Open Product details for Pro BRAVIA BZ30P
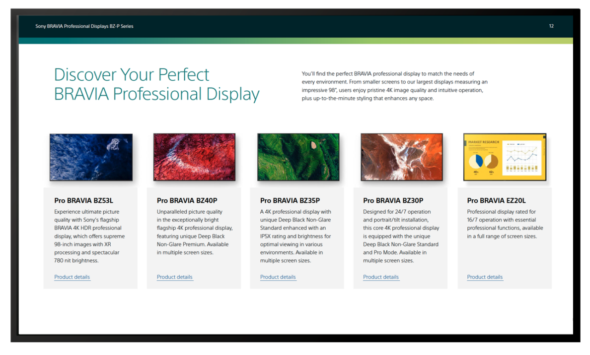Viewport: 590px width, 355px height. click(x=381, y=277)
